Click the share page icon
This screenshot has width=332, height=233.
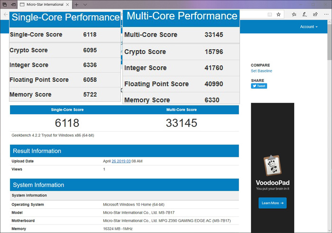(315, 14)
